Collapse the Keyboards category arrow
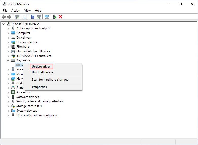Screen dimensions: 198x145 point(8,61)
